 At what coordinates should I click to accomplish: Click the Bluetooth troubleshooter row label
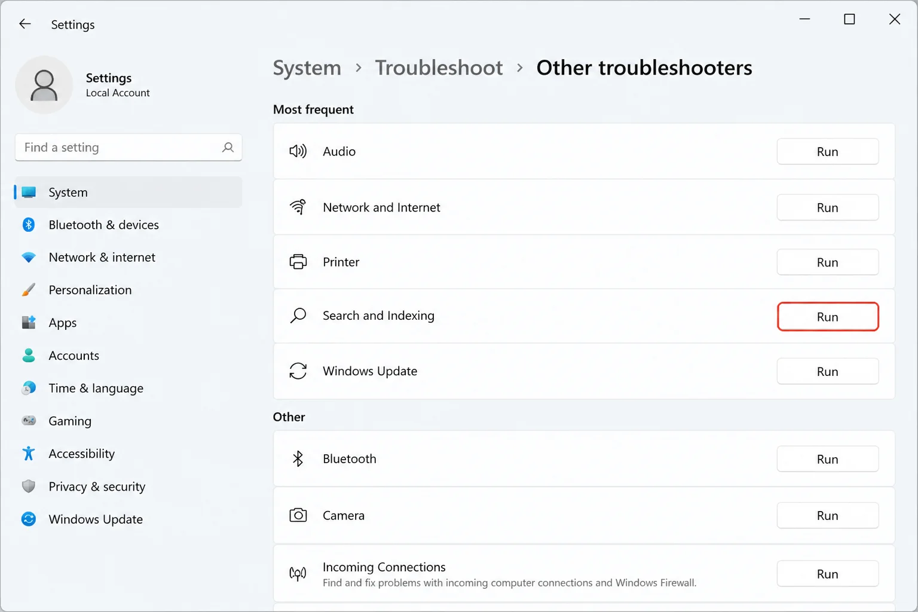350,458
